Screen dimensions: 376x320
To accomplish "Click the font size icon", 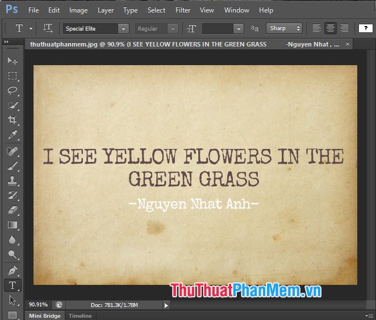I will 191,29.
